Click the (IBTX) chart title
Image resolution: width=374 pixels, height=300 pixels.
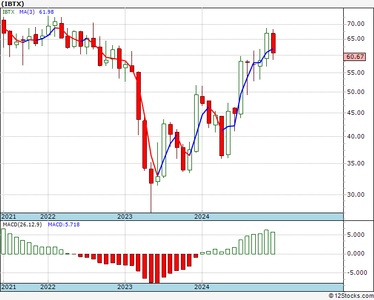[x=13, y=4]
